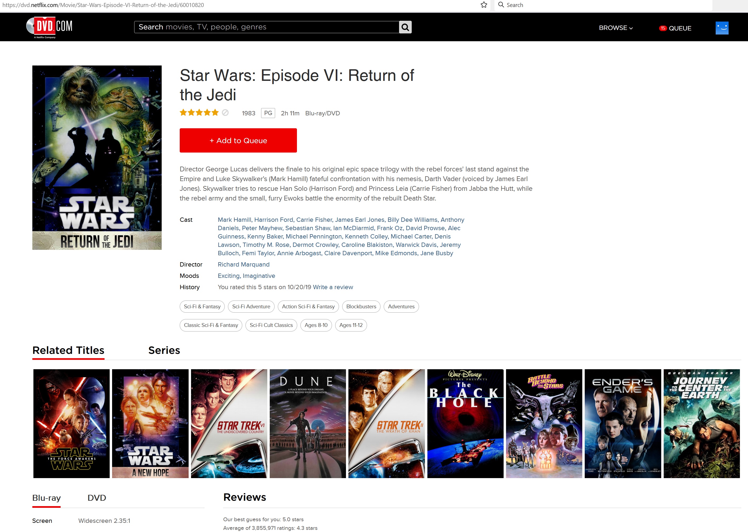This screenshot has width=748, height=532.
Task: Open The Force Awakens poster
Action: click(x=71, y=424)
